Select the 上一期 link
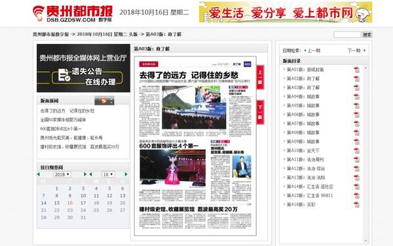The width and height of the screenshot is (393, 246). point(312,50)
